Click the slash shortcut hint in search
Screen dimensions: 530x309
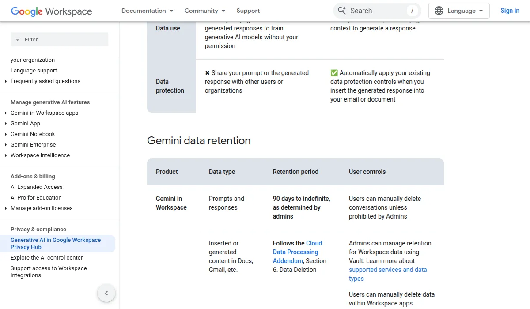tap(412, 11)
